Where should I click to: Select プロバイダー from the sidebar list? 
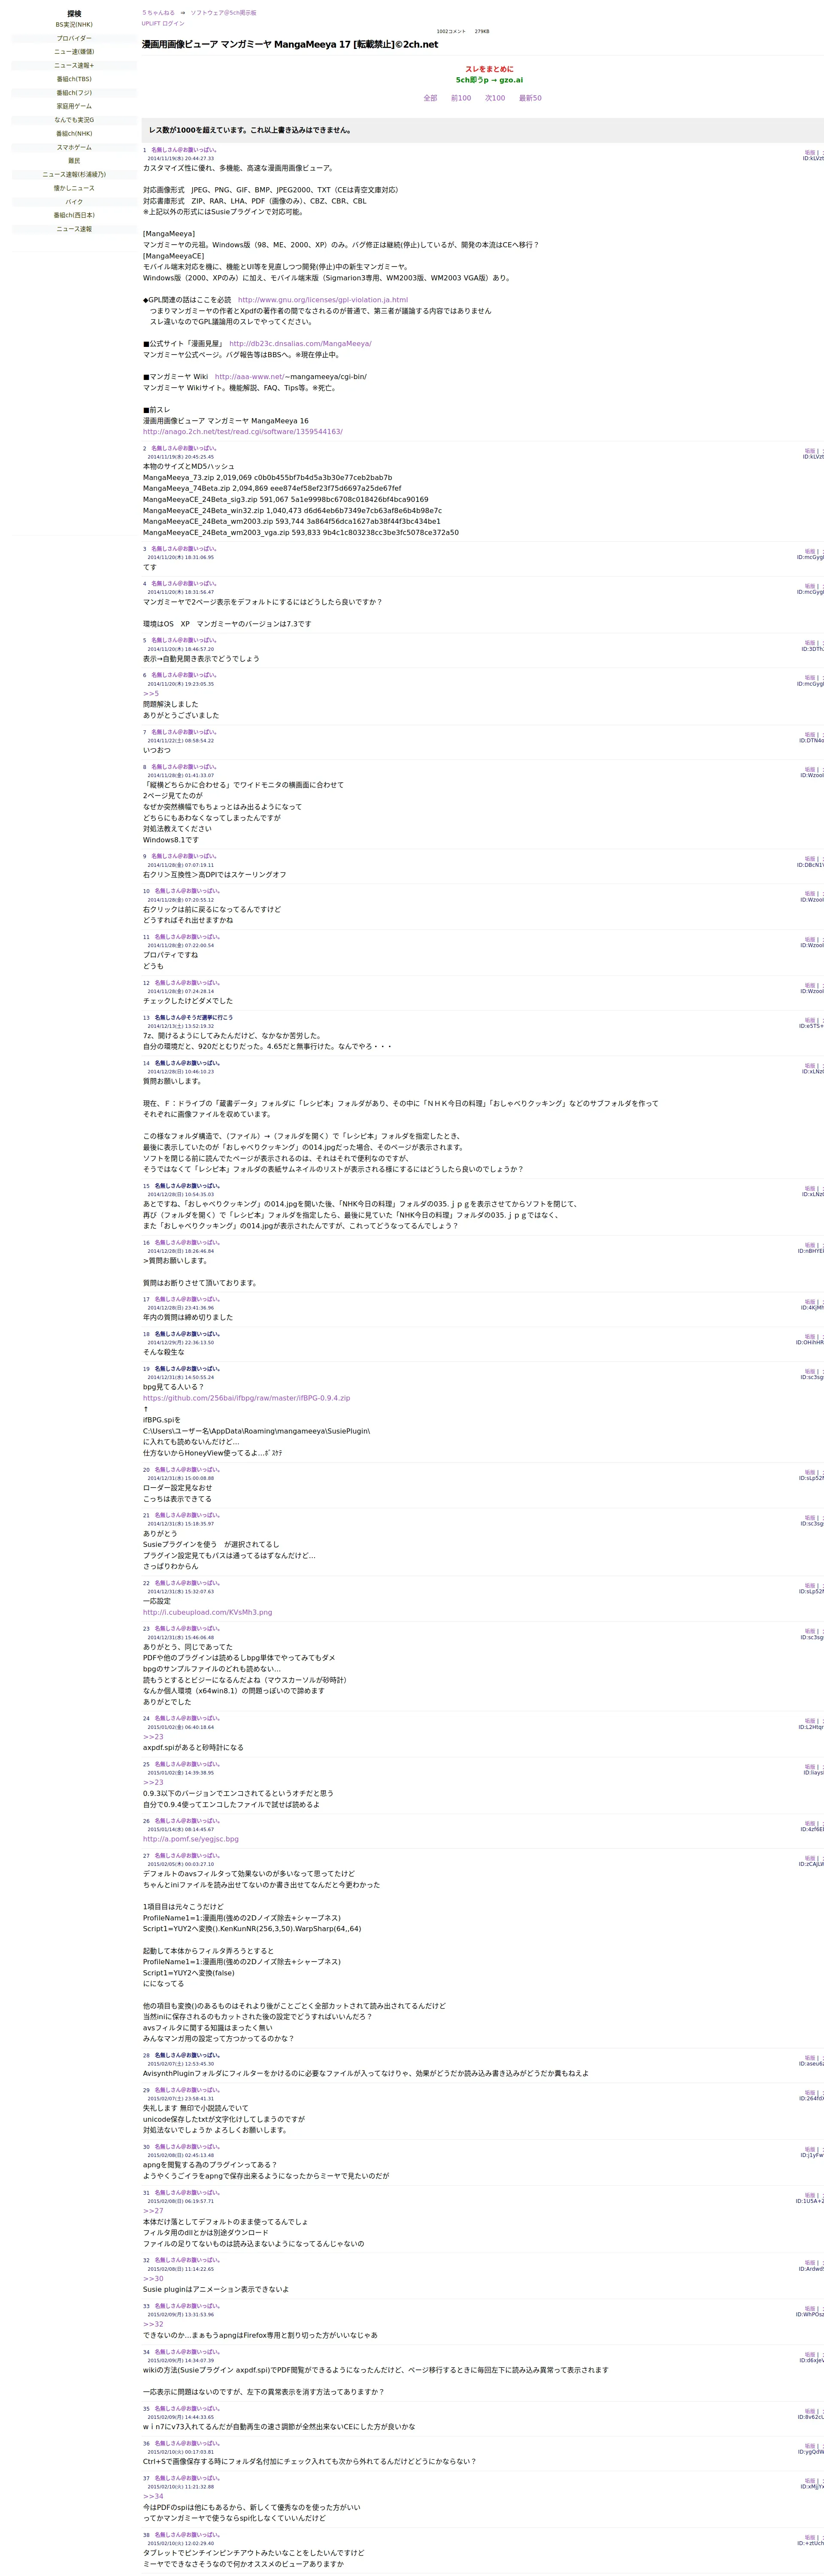coord(74,38)
